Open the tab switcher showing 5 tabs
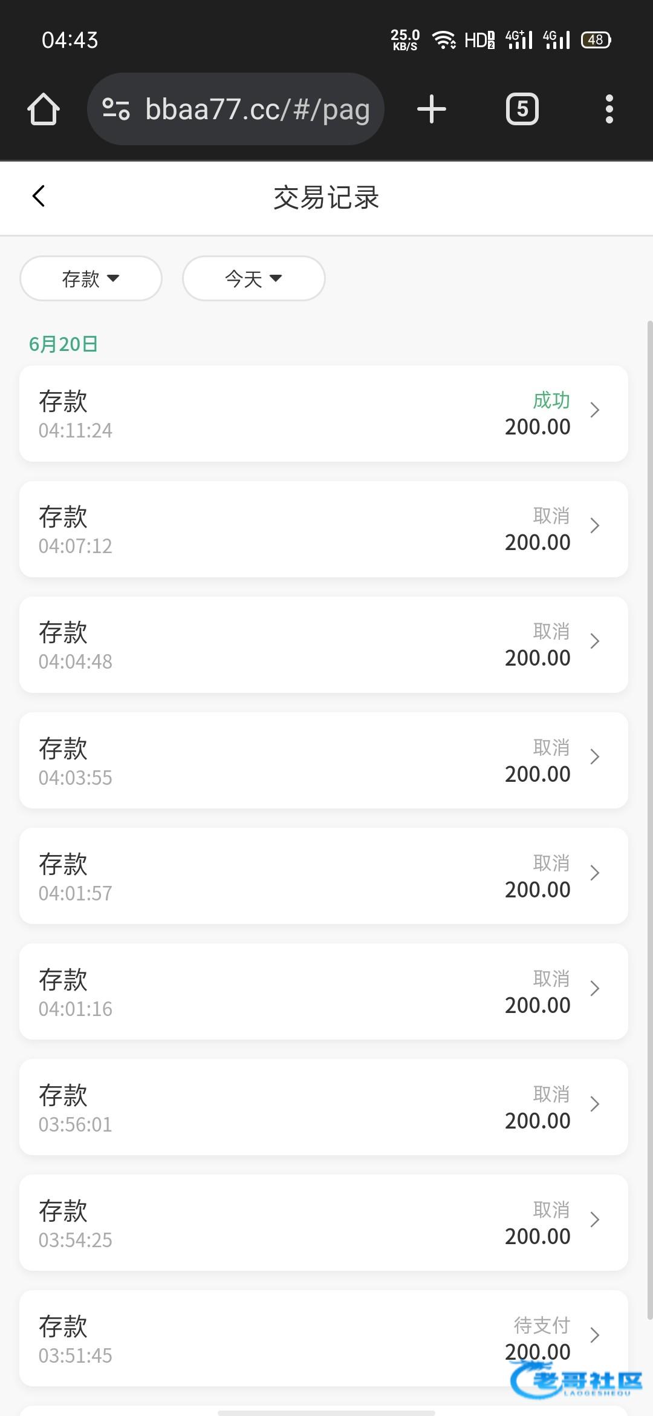The image size is (653, 1416). pos(522,110)
